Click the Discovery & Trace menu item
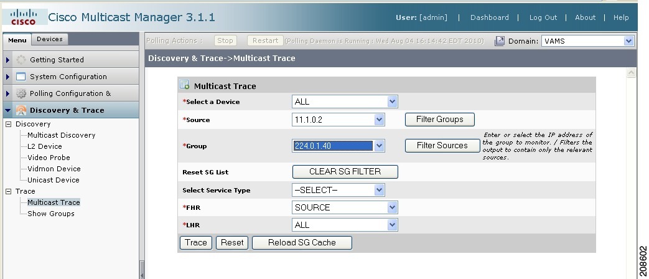649x279 pixels. pos(71,110)
